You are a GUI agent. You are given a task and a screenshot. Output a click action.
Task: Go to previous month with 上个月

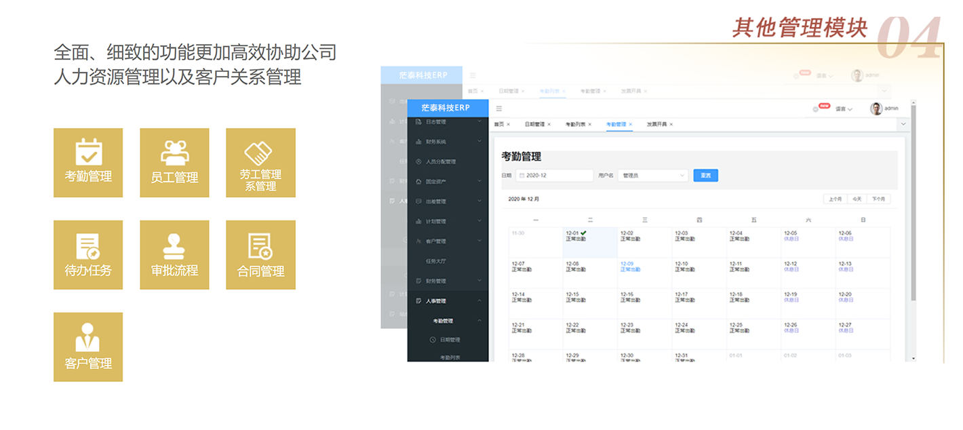[x=835, y=199]
